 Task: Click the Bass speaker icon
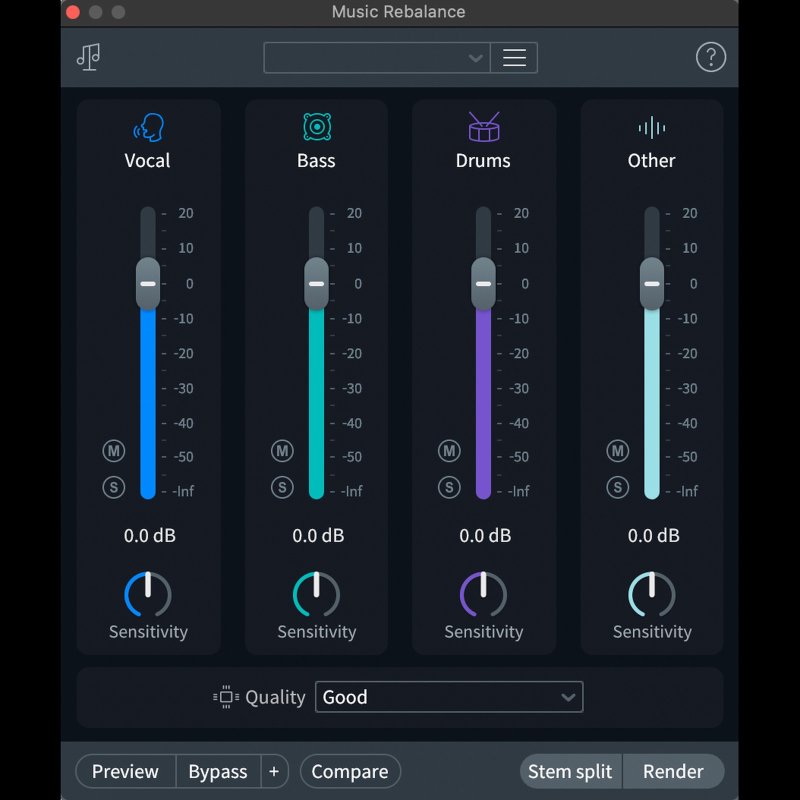pyautogui.click(x=316, y=127)
